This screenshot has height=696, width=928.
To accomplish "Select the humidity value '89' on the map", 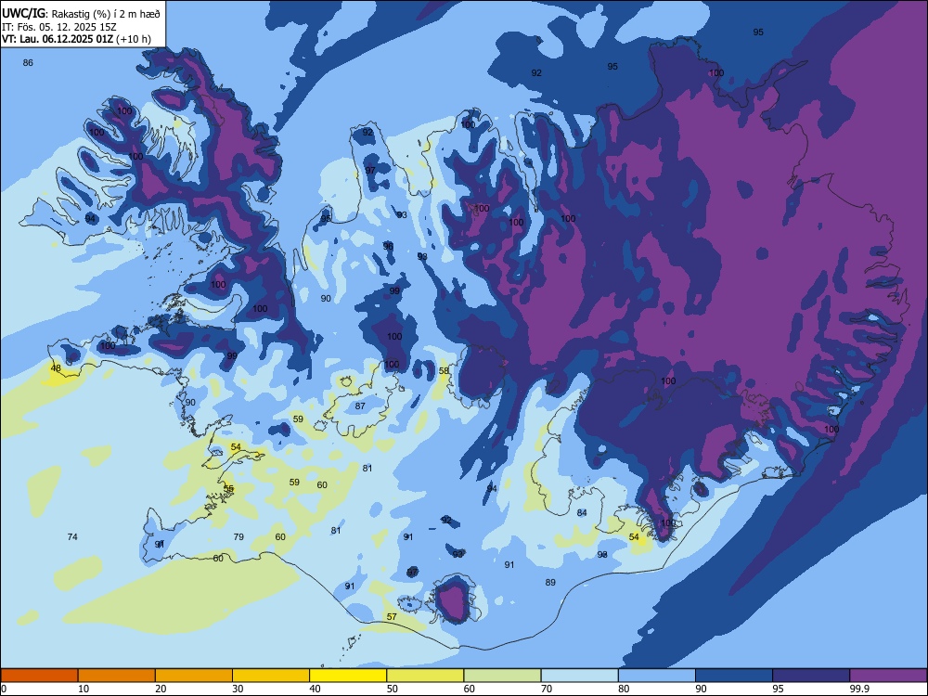I will tap(550, 583).
